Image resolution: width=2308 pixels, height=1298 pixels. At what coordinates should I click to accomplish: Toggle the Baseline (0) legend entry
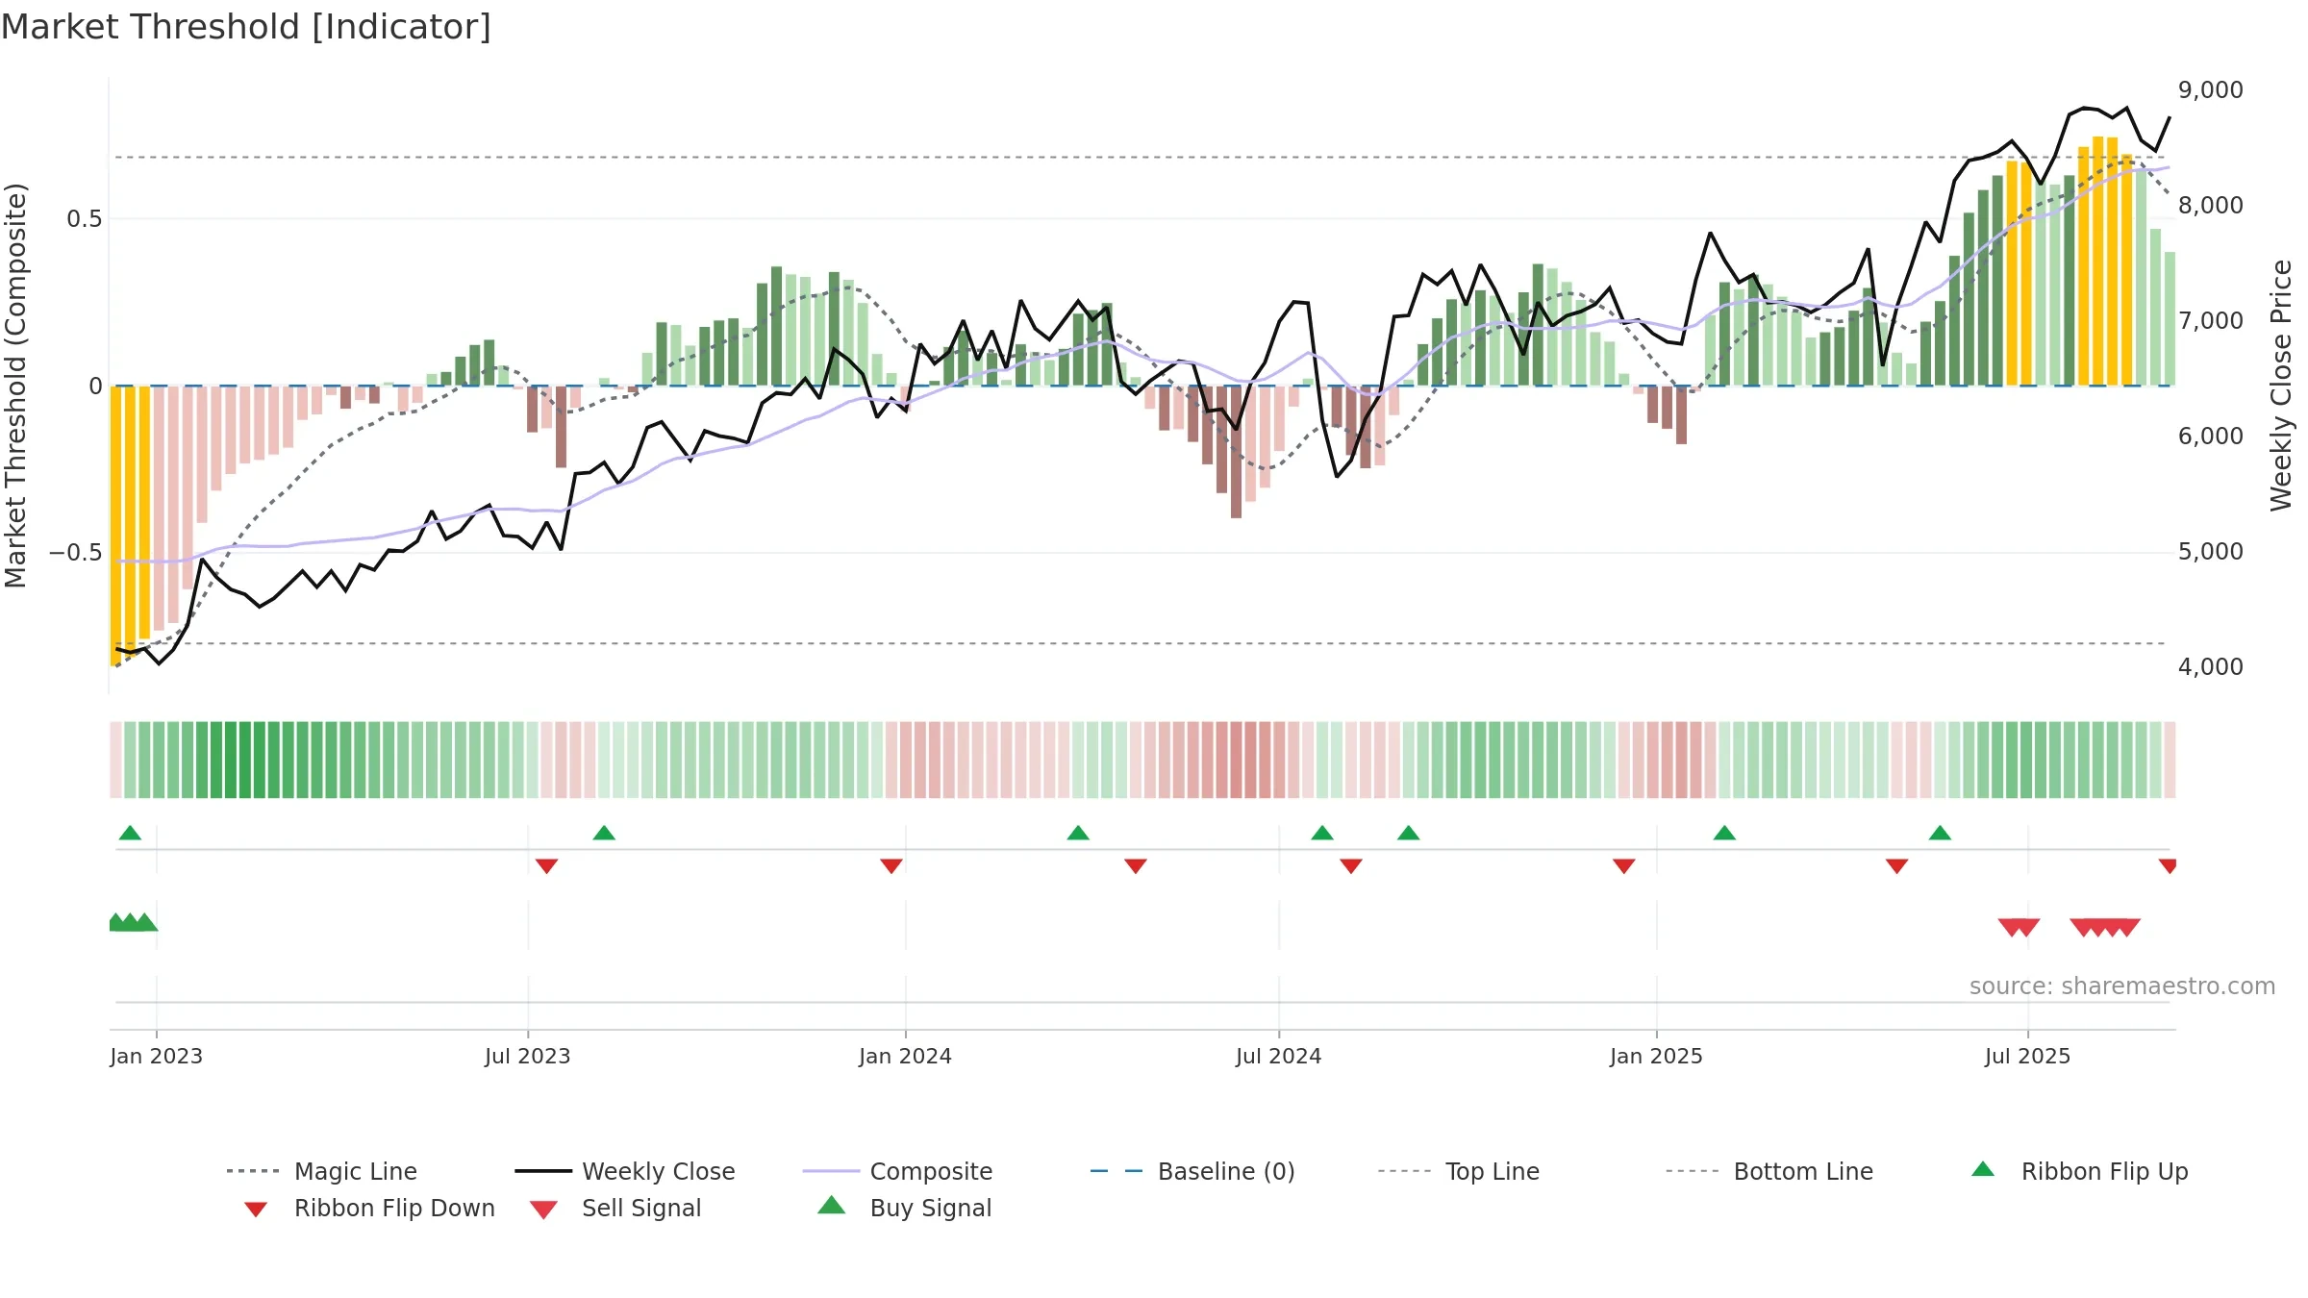pos(1192,1171)
